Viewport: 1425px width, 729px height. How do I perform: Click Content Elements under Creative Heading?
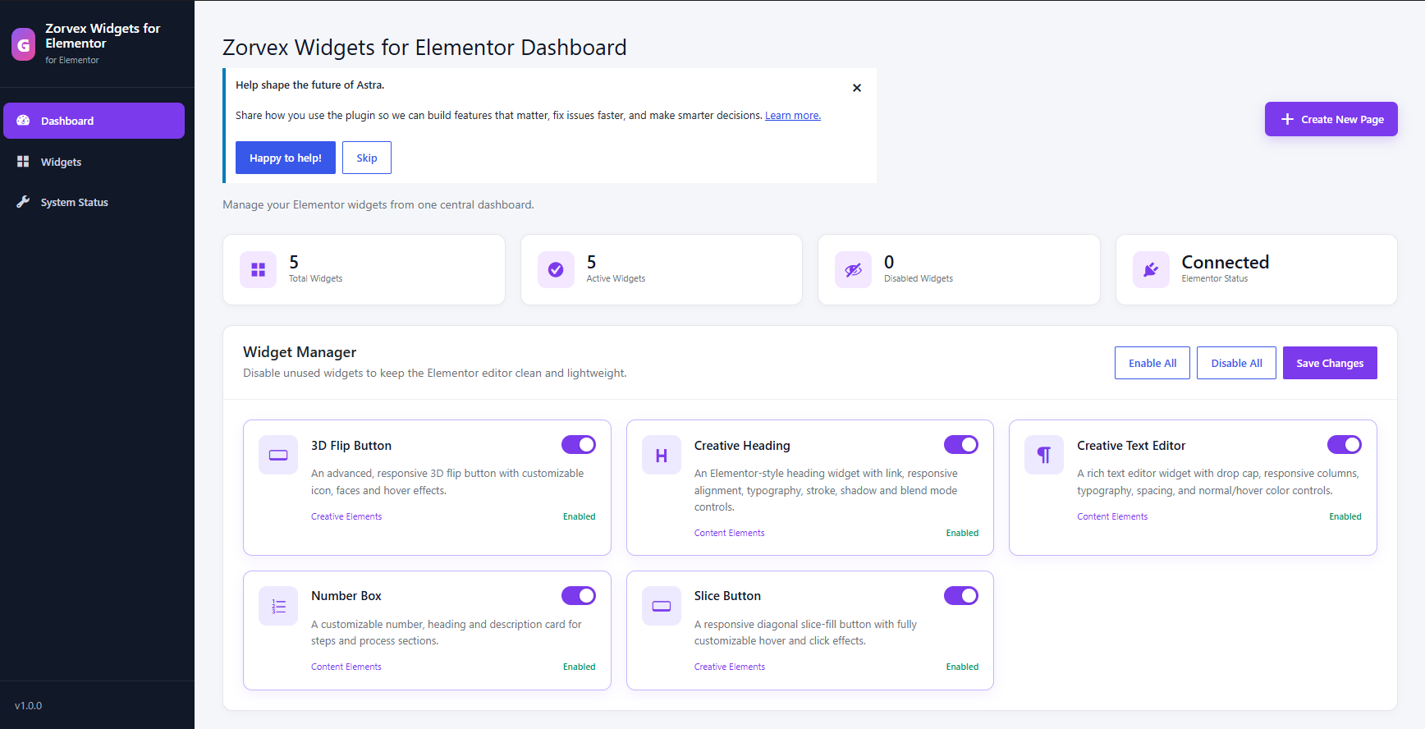(x=729, y=533)
